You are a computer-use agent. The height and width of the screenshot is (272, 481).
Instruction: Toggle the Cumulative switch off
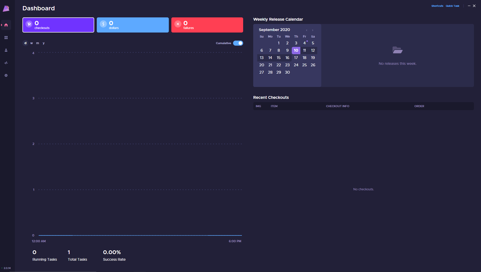point(238,43)
